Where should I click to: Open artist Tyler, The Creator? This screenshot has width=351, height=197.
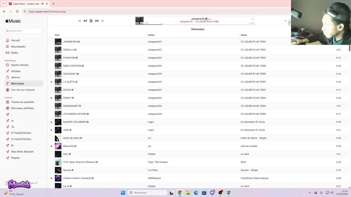pyautogui.click(x=158, y=162)
